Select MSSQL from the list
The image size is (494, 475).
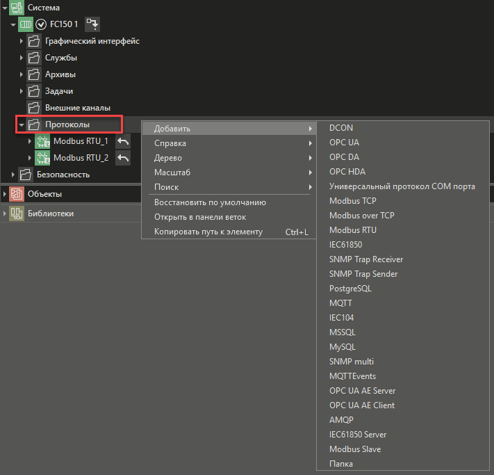click(x=403, y=332)
